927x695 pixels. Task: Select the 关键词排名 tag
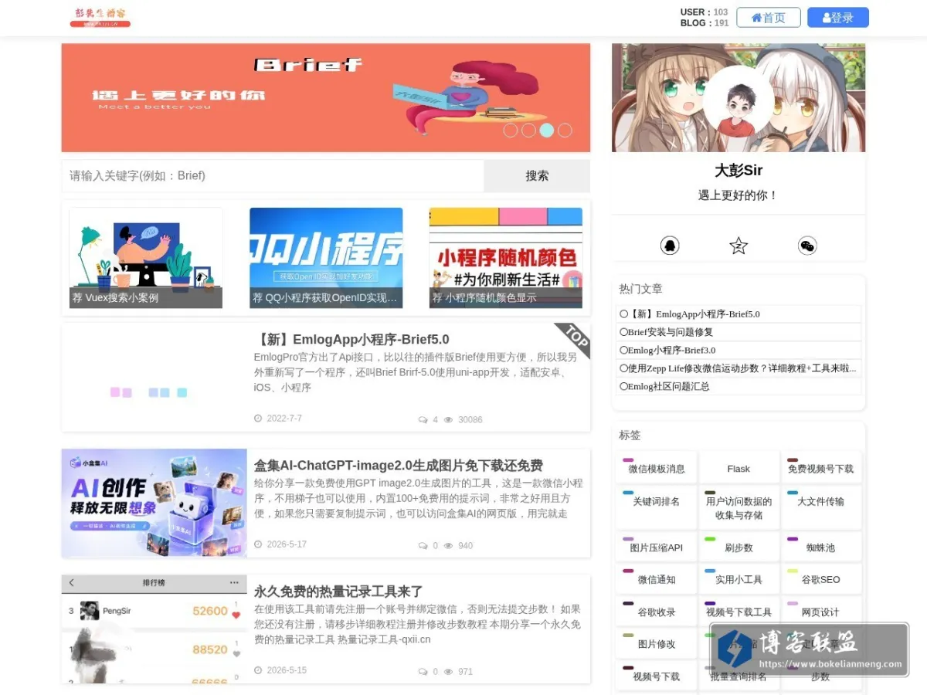[x=657, y=507]
